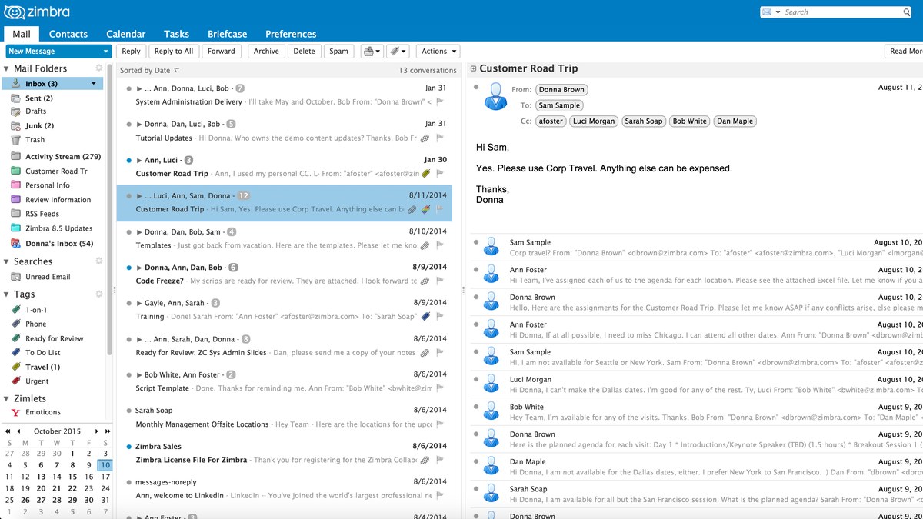
Task: Open the New Message dropdown arrow
Action: point(106,52)
